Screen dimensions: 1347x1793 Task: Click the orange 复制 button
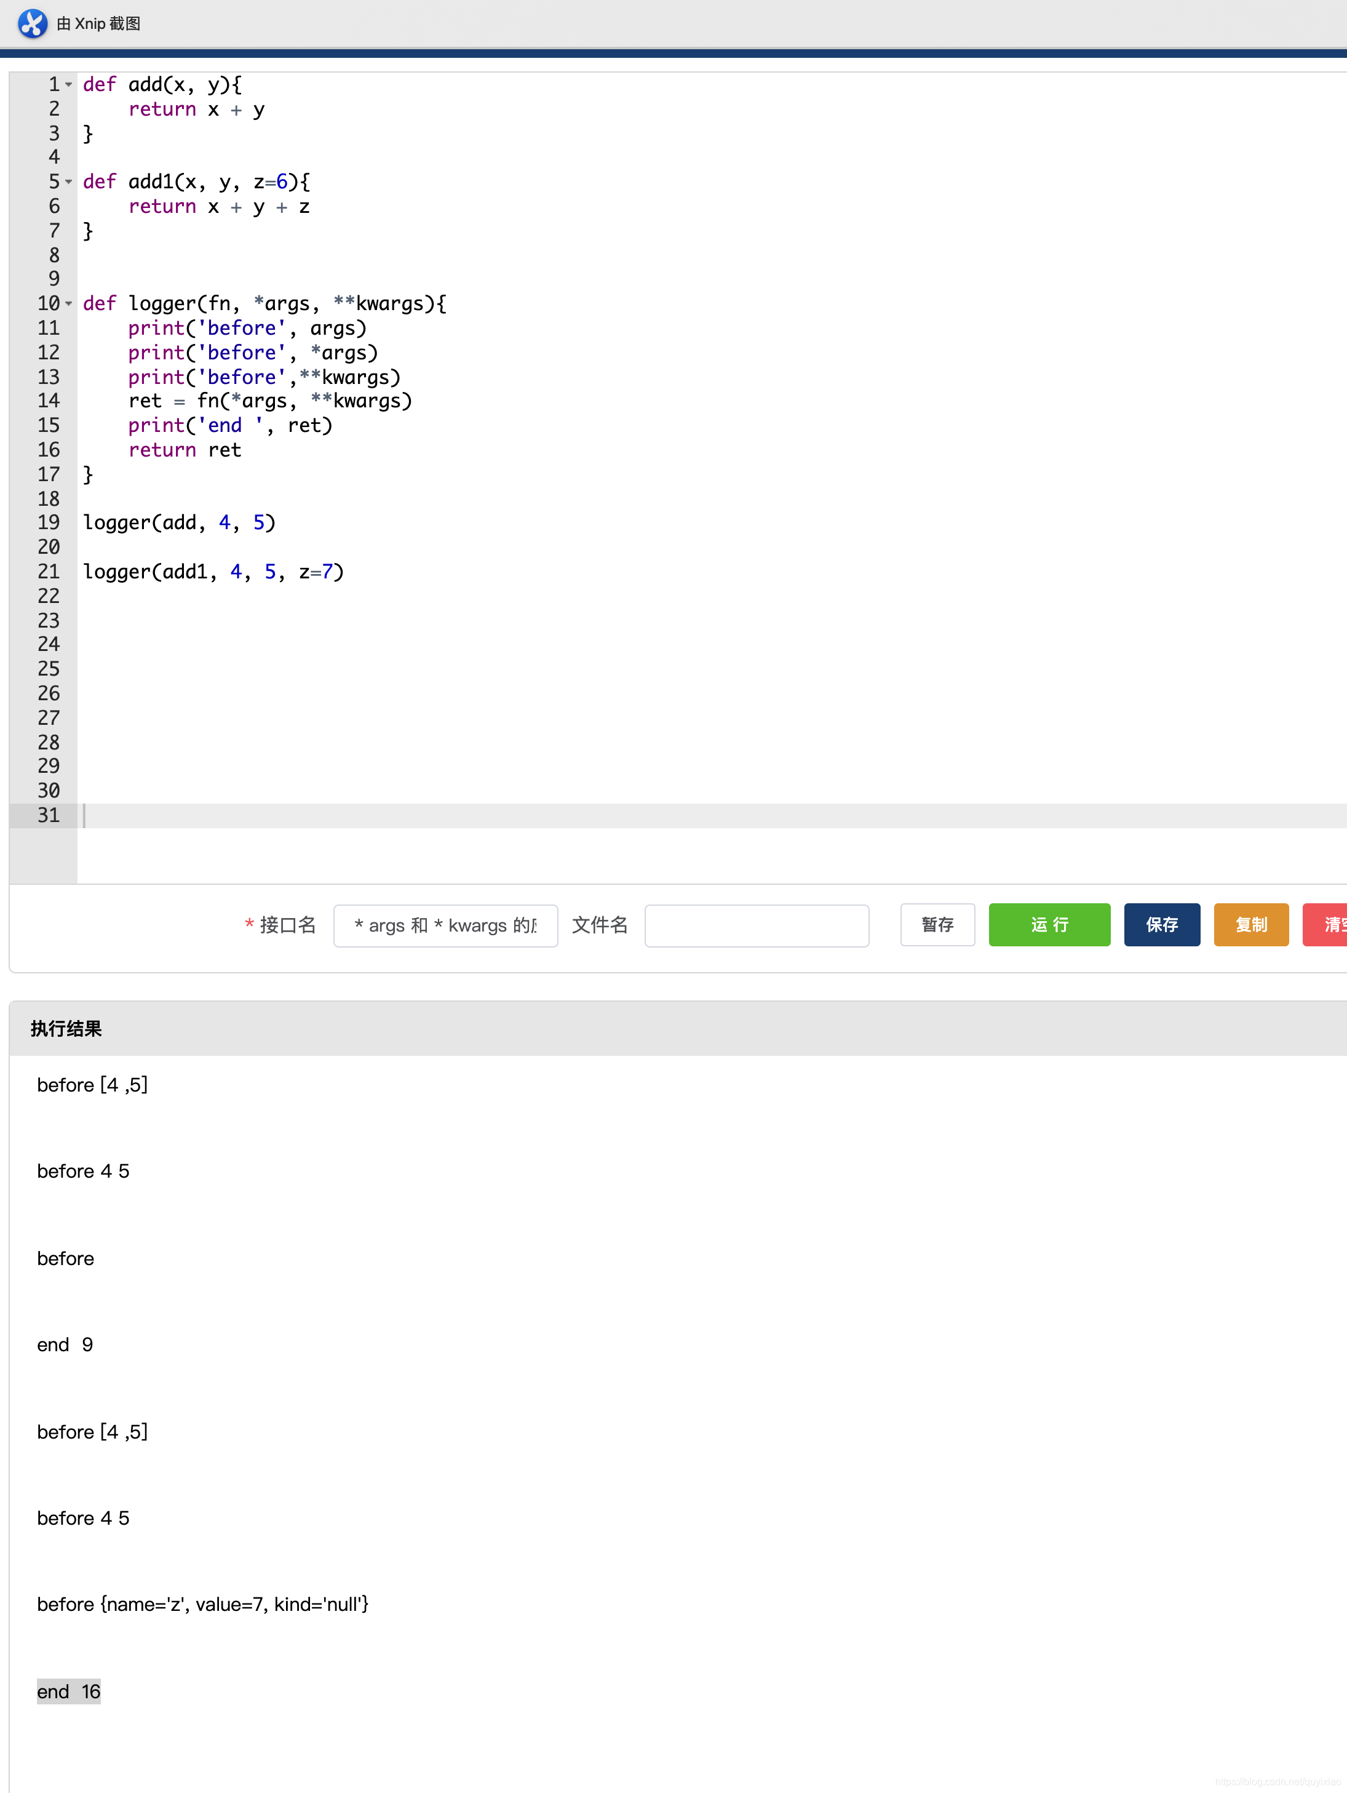[1252, 925]
